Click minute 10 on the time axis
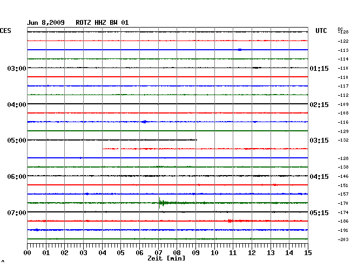This screenshot has width=351, height=267. tap(214, 253)
